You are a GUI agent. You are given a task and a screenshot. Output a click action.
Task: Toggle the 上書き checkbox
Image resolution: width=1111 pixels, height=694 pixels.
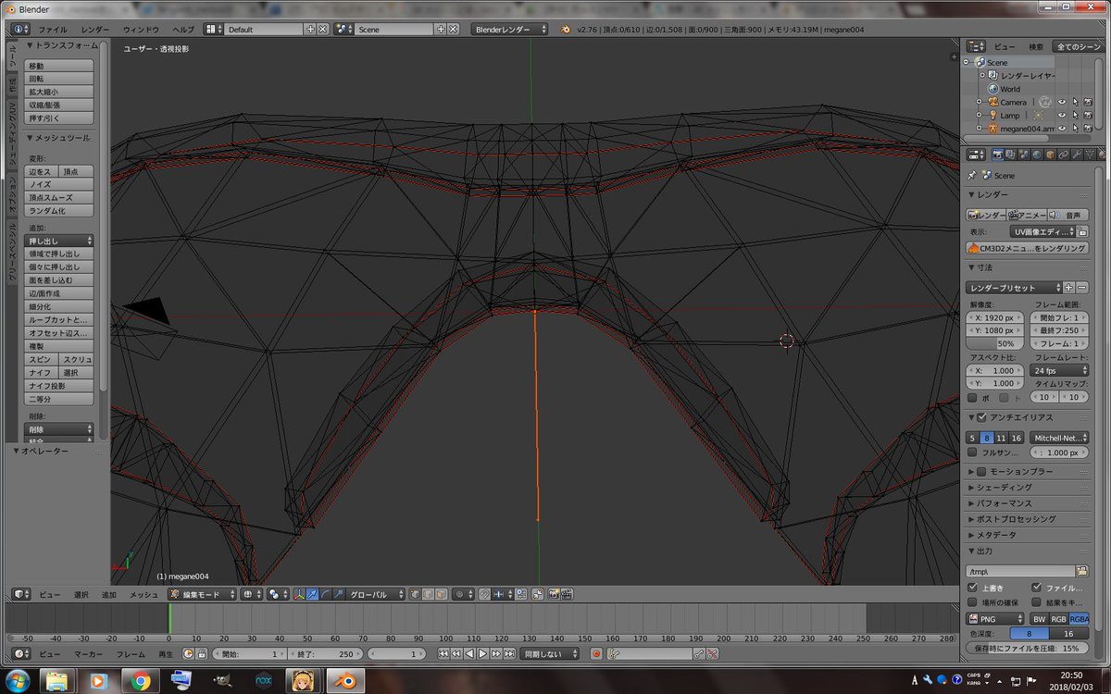(972, 588)
